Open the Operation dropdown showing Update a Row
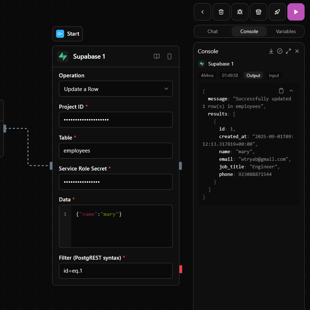This screenshot has height=310, width=310. 115,89
